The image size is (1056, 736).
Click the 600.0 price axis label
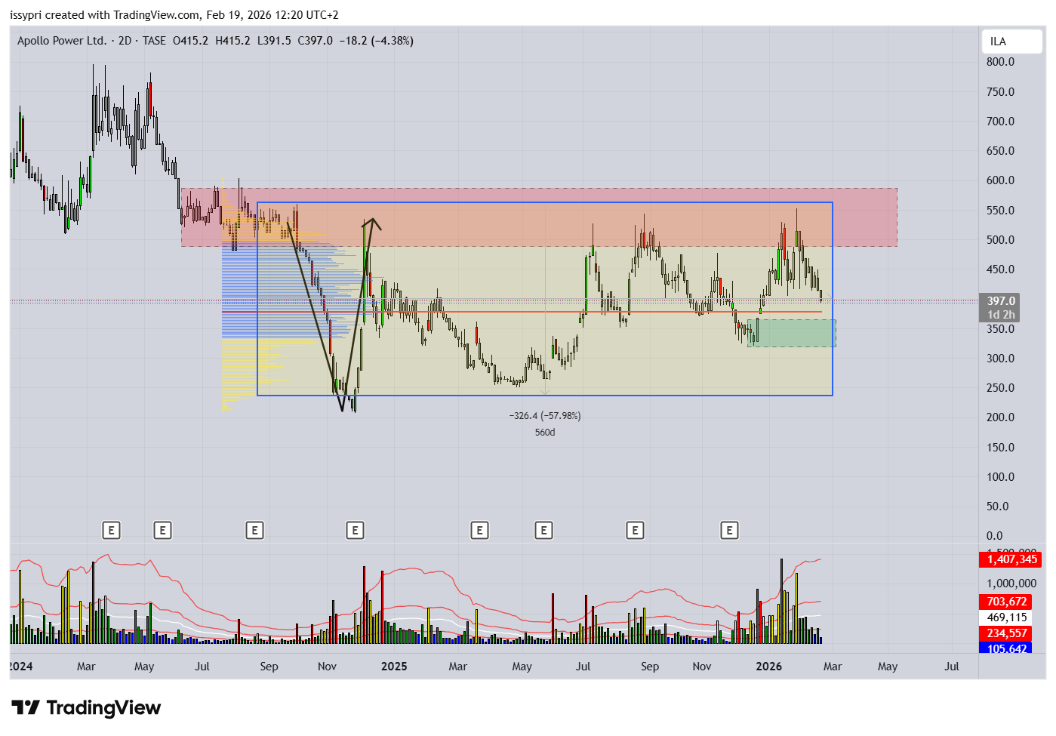[x=1000, y=180]
